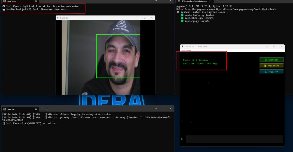
Task: Click the Soul Eyes camera feed image
Action: pyautogui.click(x=101, y=57)
